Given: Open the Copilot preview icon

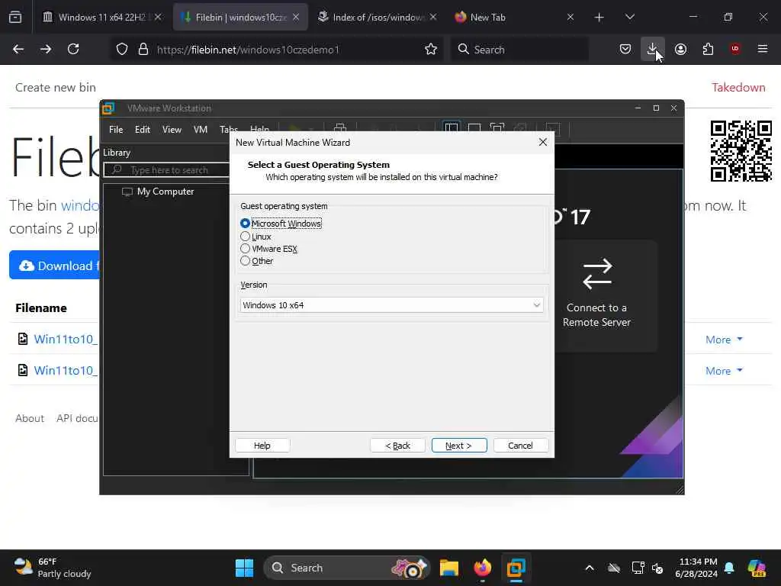Looking at the screenshot, I should pyautogui.click(x=757, y=568).
